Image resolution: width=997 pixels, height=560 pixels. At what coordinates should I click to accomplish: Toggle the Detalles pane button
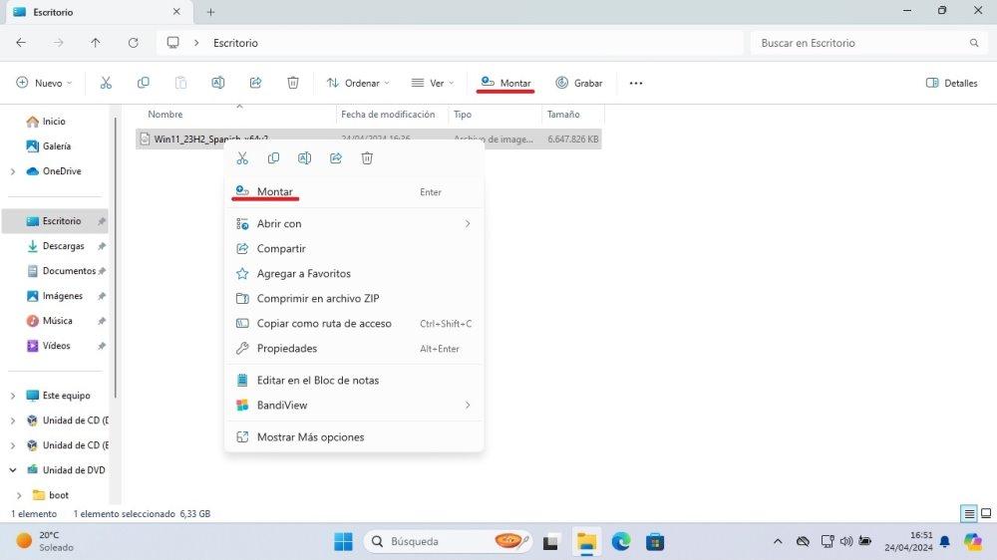point(951,83)
